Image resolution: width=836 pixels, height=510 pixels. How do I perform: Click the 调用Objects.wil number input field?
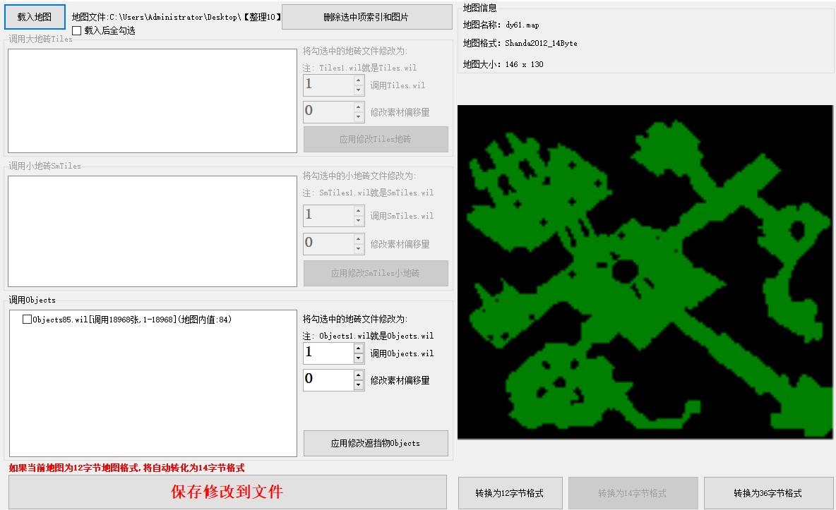[x=328, y=353]
